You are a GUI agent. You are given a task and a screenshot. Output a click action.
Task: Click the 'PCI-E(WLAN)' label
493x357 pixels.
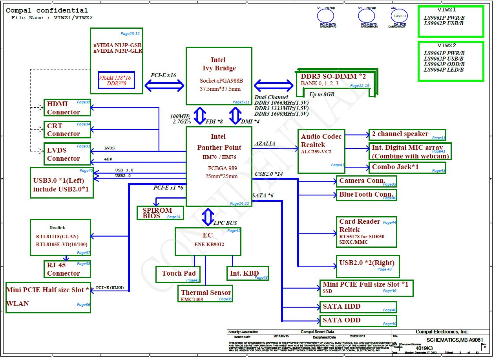tap(110, 288)
